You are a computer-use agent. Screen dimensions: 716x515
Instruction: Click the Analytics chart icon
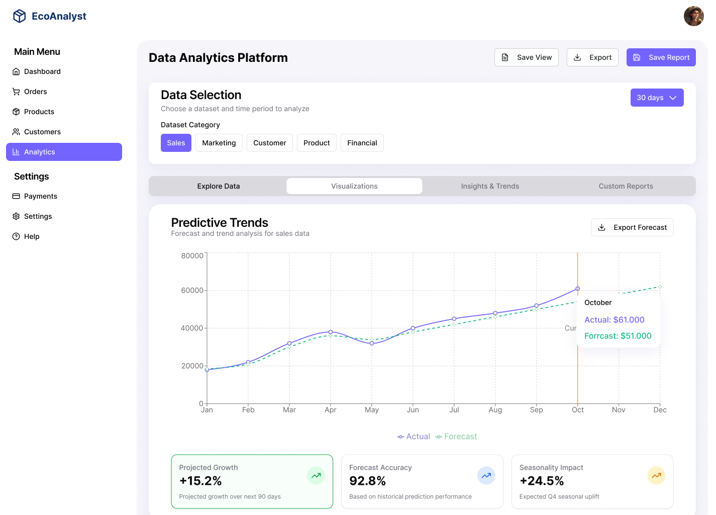tap(16, 152)
